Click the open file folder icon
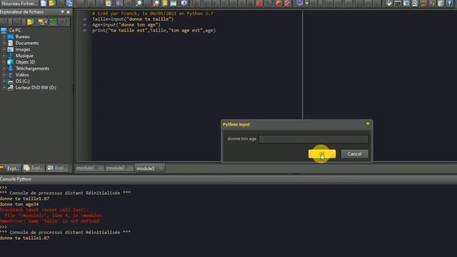 (x=52, y=4)
